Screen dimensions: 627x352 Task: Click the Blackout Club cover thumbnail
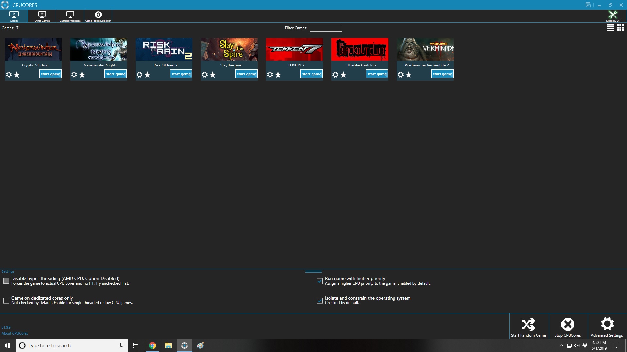click(360, 49)
